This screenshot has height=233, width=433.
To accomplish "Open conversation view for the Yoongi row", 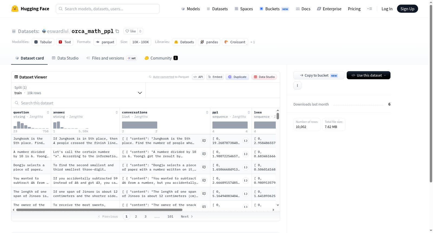I will coord(204,154).
